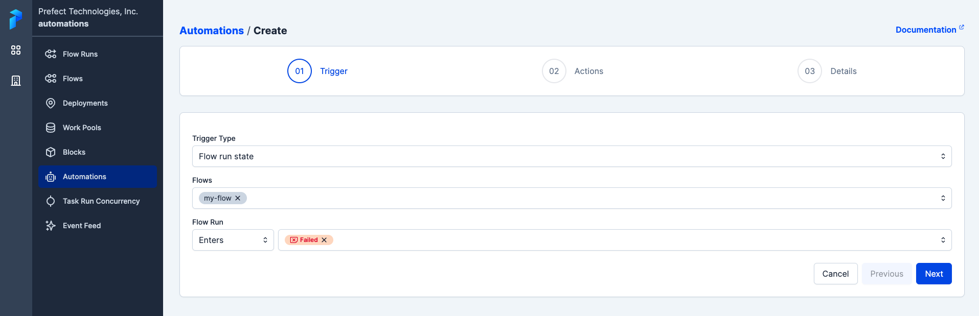The image size is (979, 316).
Task: Click the Next button
Action: click(934, 274)
